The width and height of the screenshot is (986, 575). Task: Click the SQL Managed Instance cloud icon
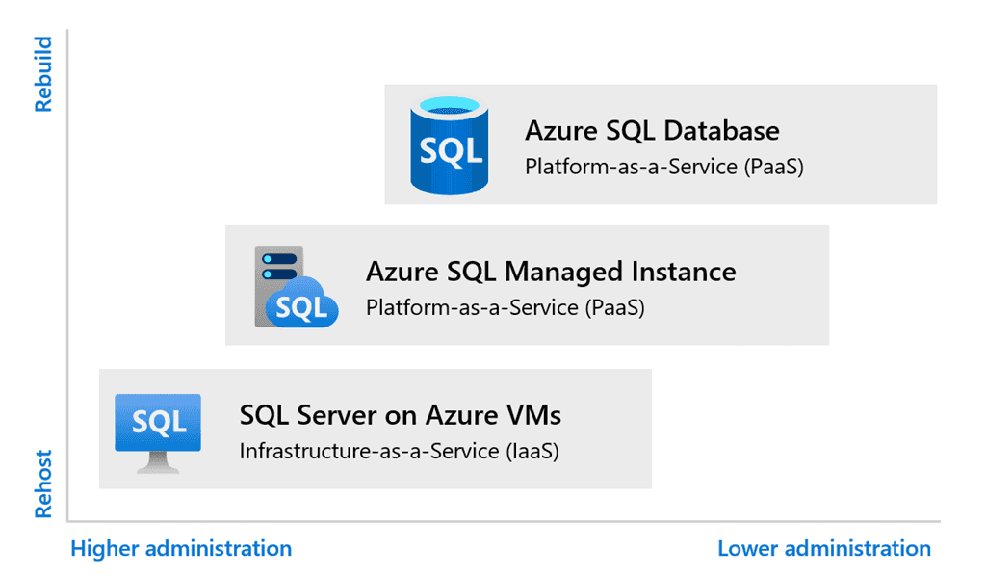301,302
